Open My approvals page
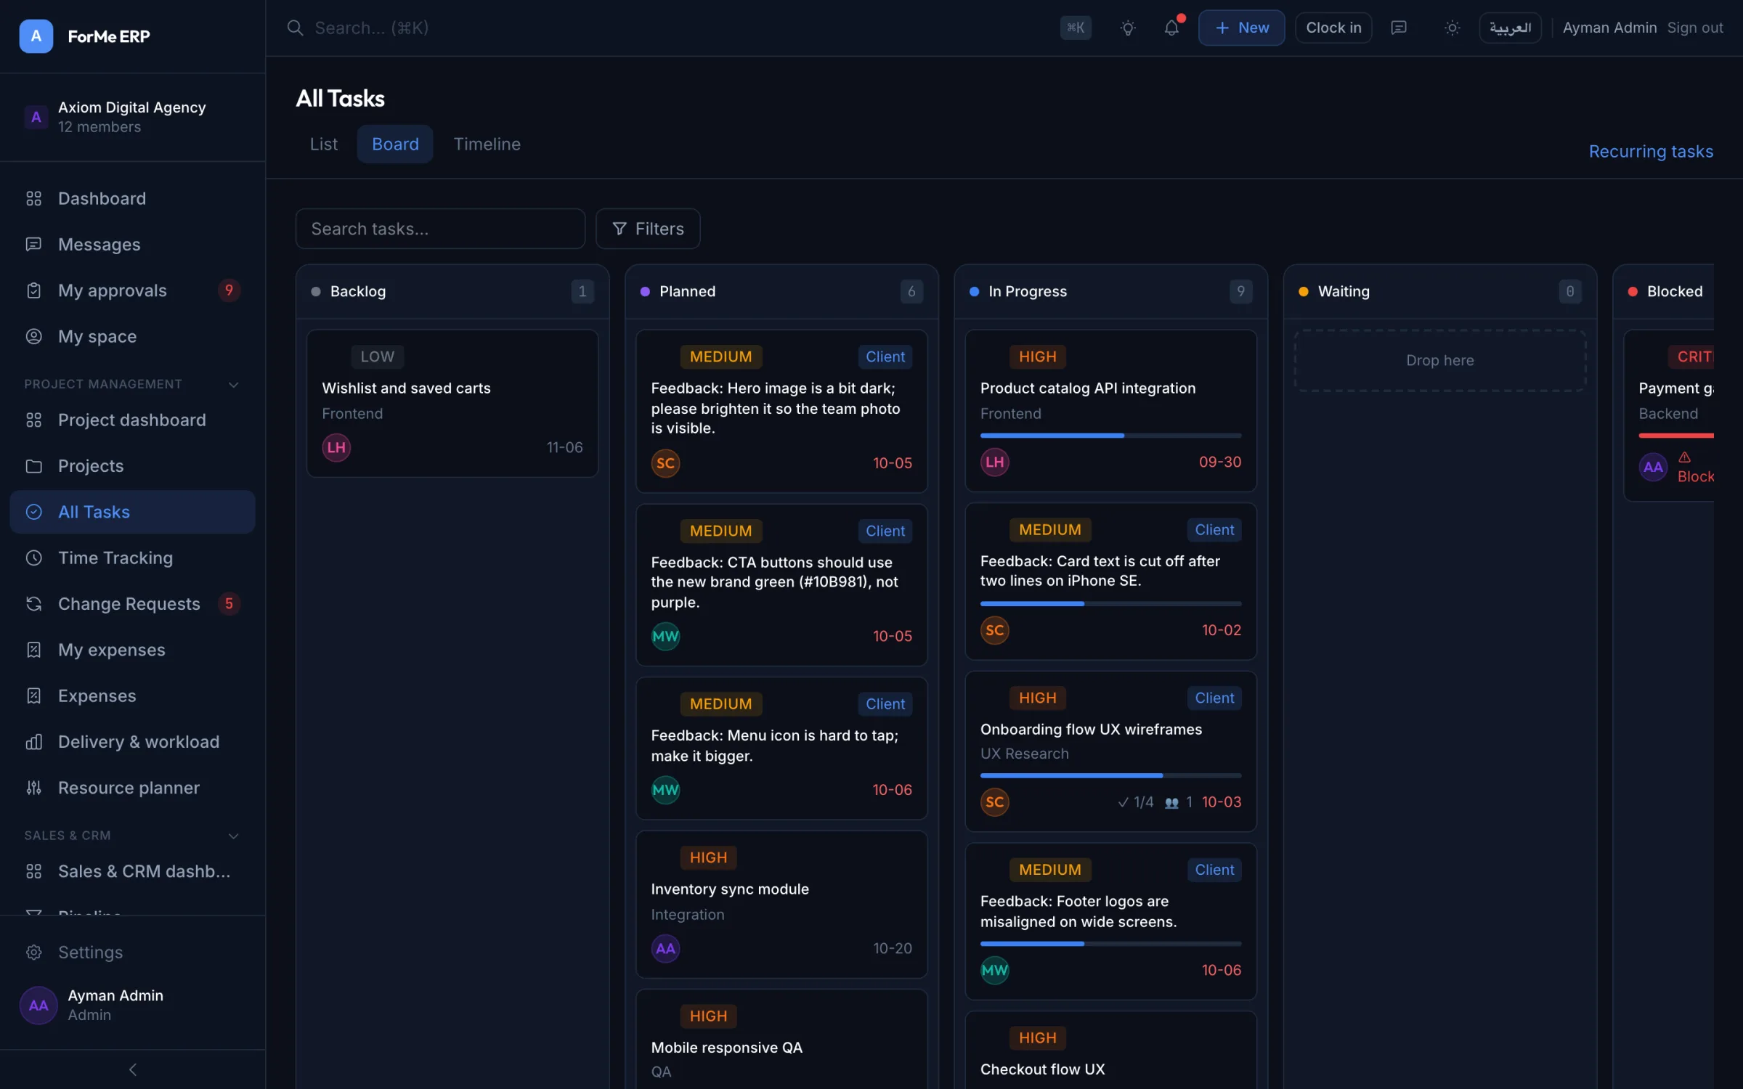 click(132, 290)
